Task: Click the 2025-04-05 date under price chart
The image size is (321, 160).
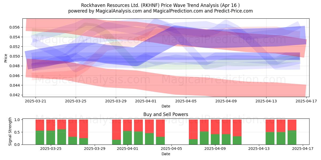Action: click(x=186, y=101)
